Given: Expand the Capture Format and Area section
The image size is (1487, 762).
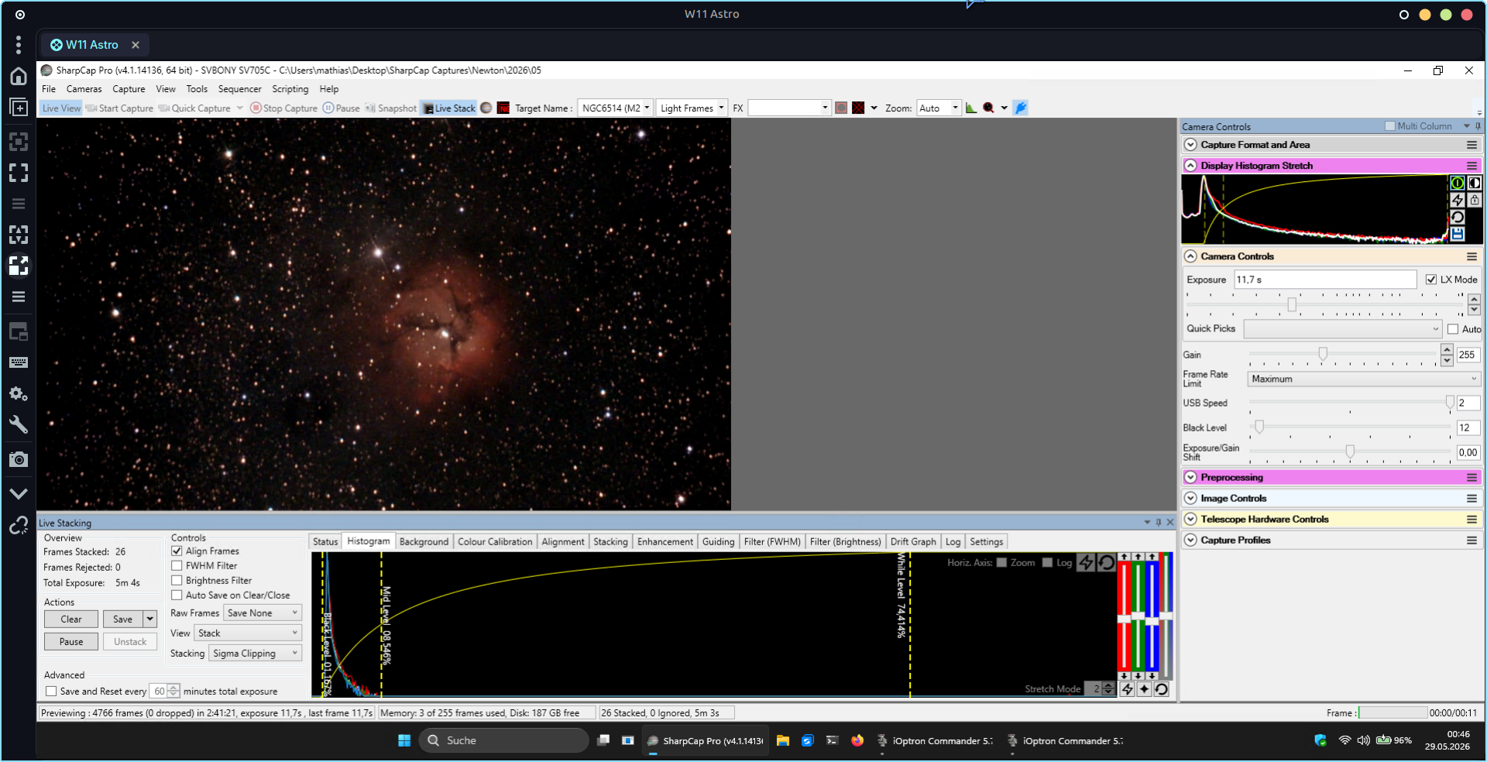Looking at the screenshot, I should pos(1191,145).
